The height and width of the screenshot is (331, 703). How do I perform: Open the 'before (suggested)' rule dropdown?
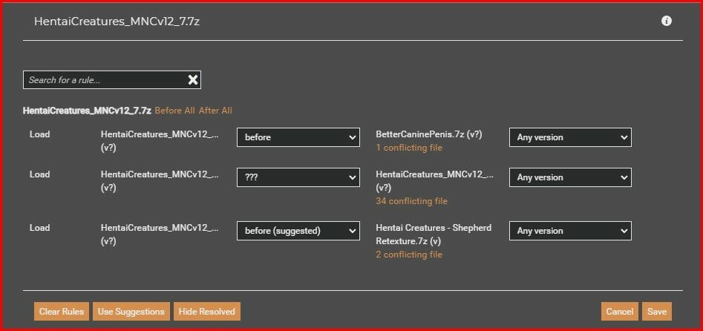pyautogui.click(x=298, y=231)
